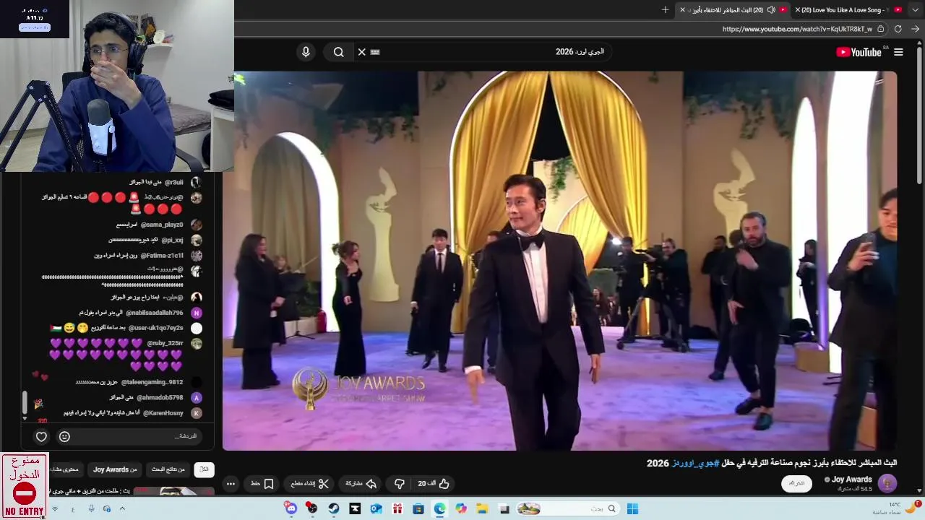This screenshot has width=925, height=520.
Task: Open Steam from taskbar
Action: coord(333,509)
